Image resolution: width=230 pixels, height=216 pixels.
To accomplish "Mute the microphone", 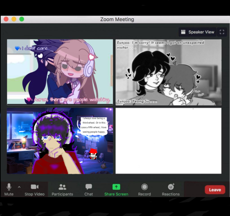I will tap(9, 189).
